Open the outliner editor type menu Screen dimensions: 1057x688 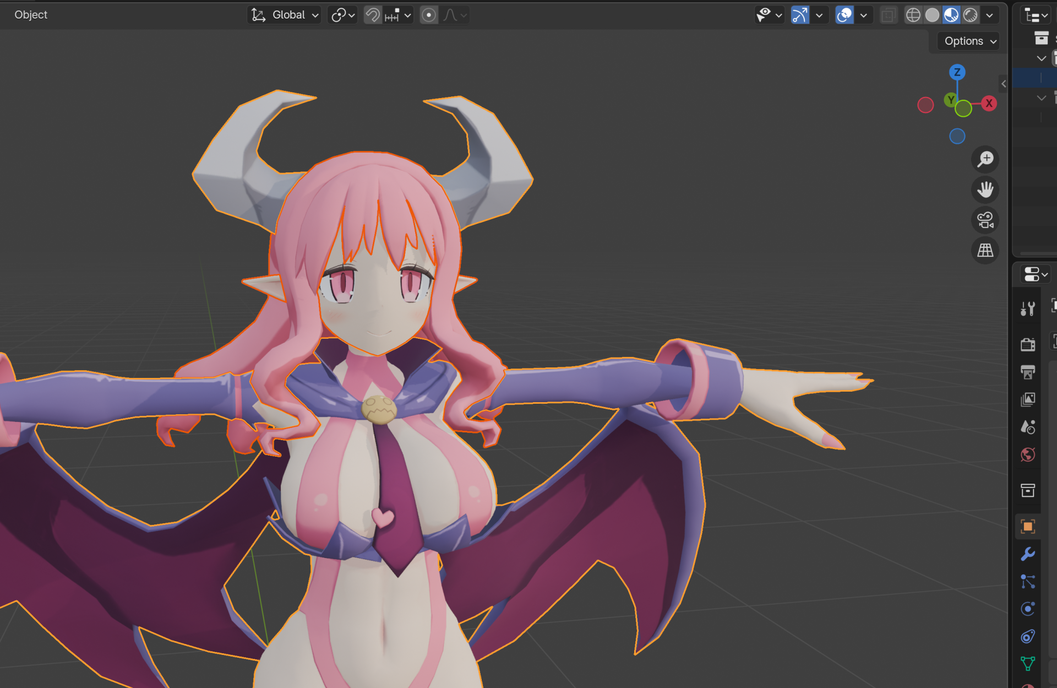[1036, 15]
